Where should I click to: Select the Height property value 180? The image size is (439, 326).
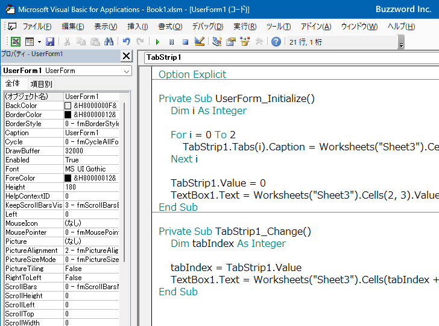(x=91, y=187)
